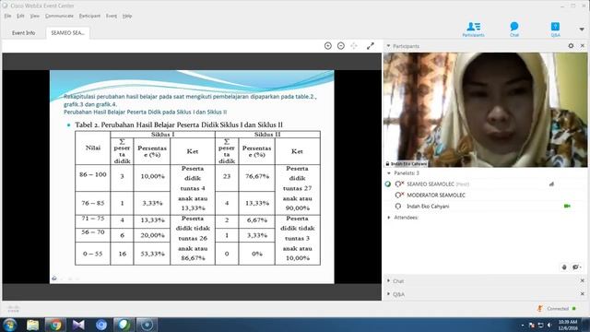
Task: Click the Raise Hand button
Action: point(564,267)
